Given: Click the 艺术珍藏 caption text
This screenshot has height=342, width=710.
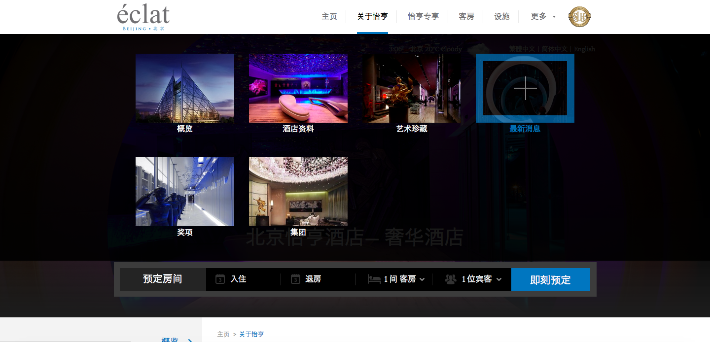Looking at the screenshot, I should [x=412, y=129].
